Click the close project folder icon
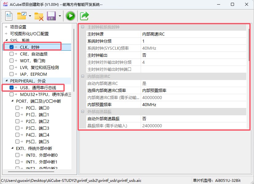 tap(39, 17)
